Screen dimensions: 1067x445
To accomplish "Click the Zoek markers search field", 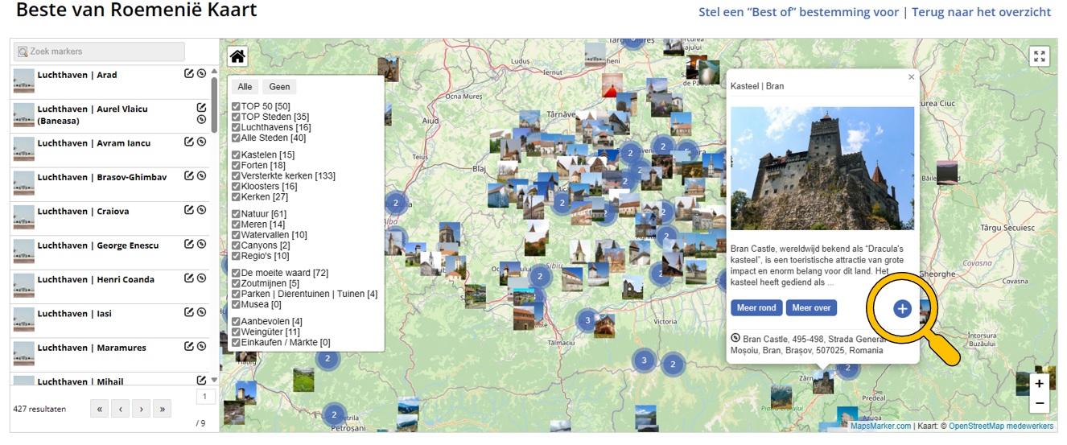I will pos(100,52).
